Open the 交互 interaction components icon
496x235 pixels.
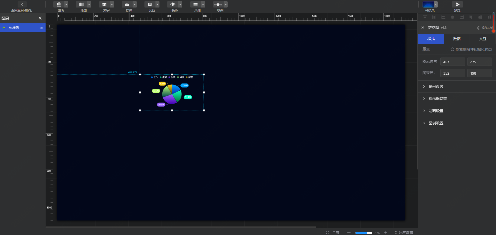pos(150,4)
